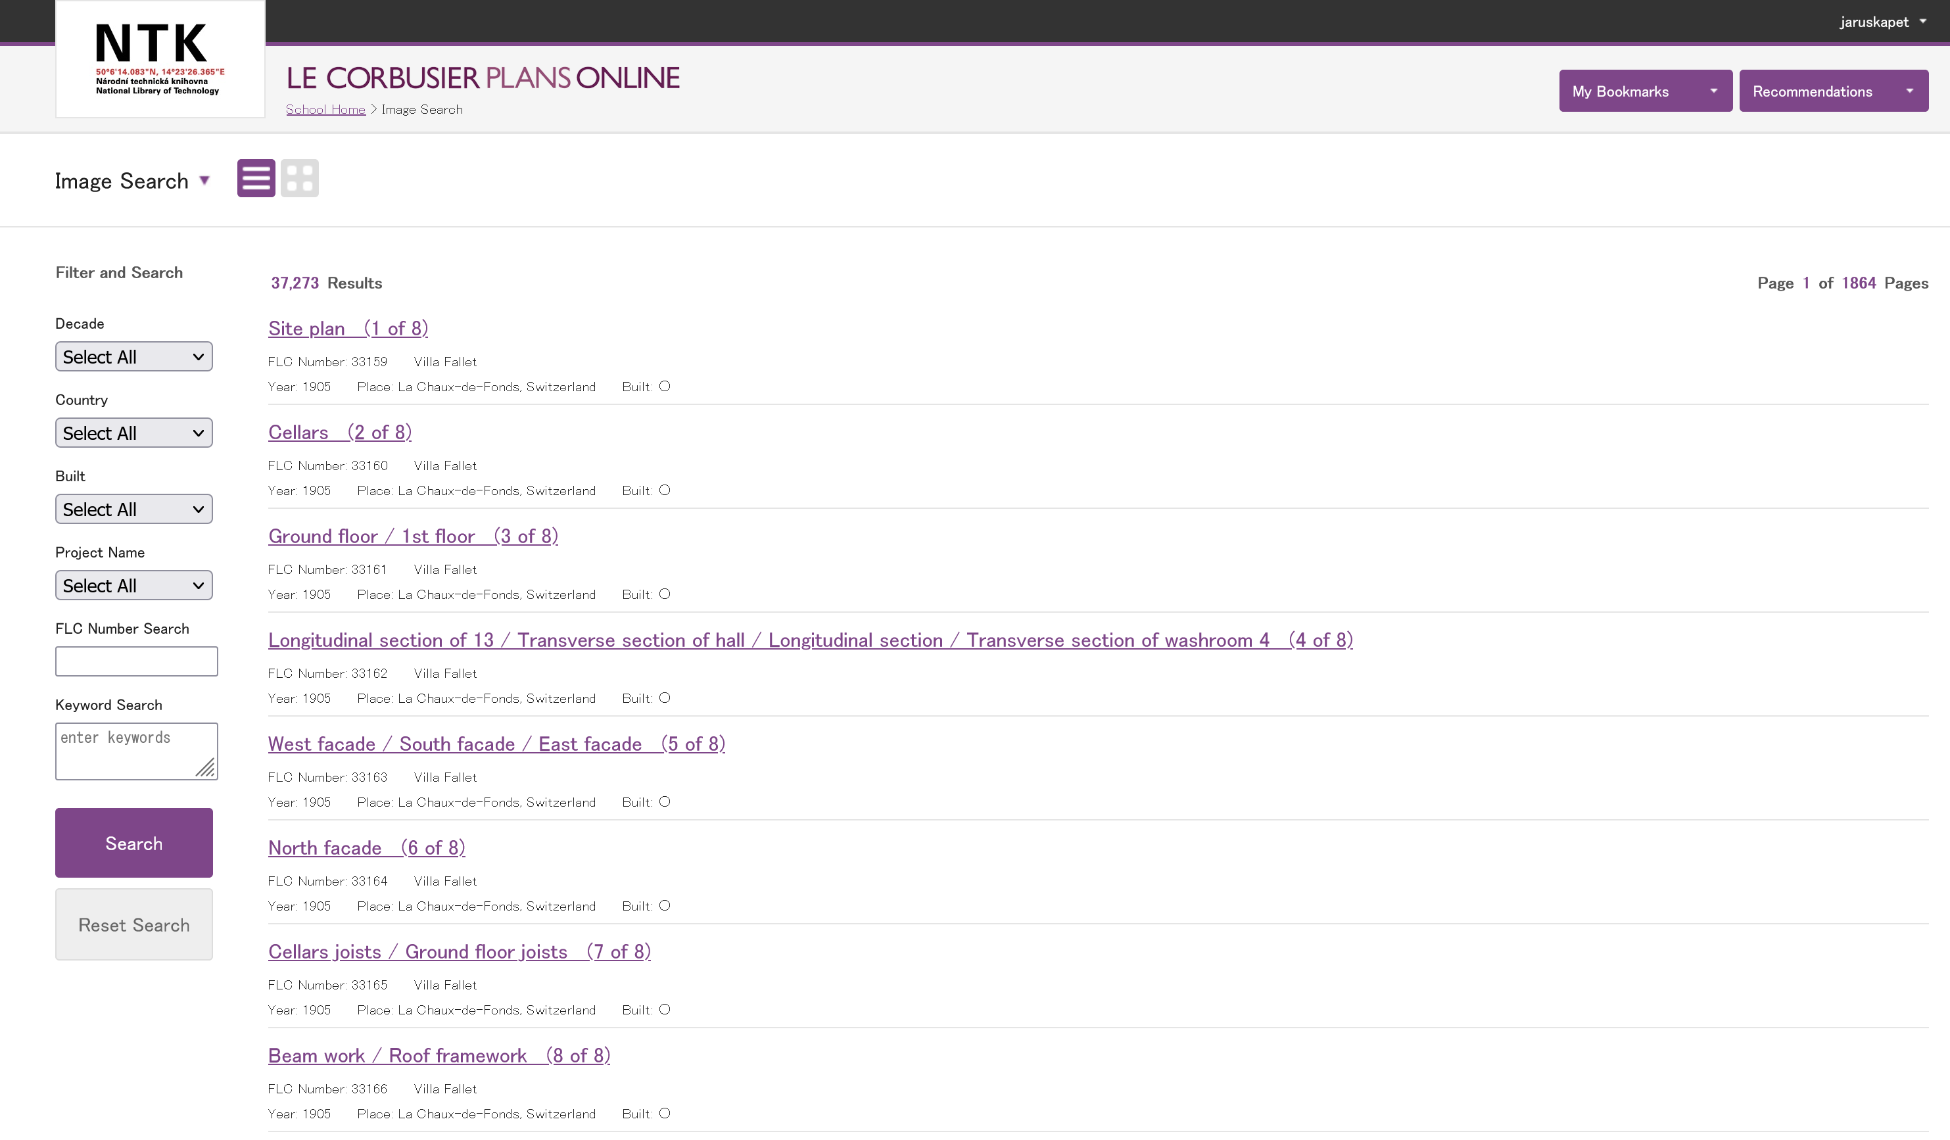Image resolution: width=1950 pixels, height=1140 pixels.
Task: Click the NTK library logo
Action: pos(160,59)
